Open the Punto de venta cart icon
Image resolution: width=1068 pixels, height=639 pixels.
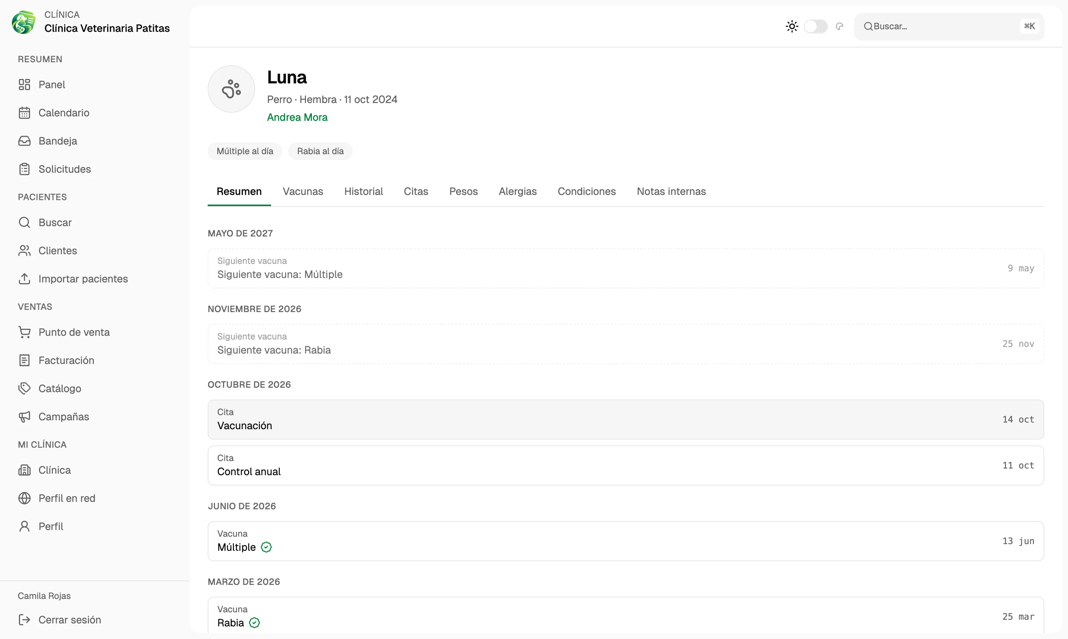click(24, 332)
